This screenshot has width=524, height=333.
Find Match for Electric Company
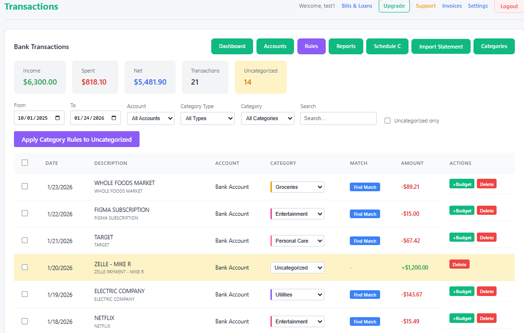[x=365, y=295]
